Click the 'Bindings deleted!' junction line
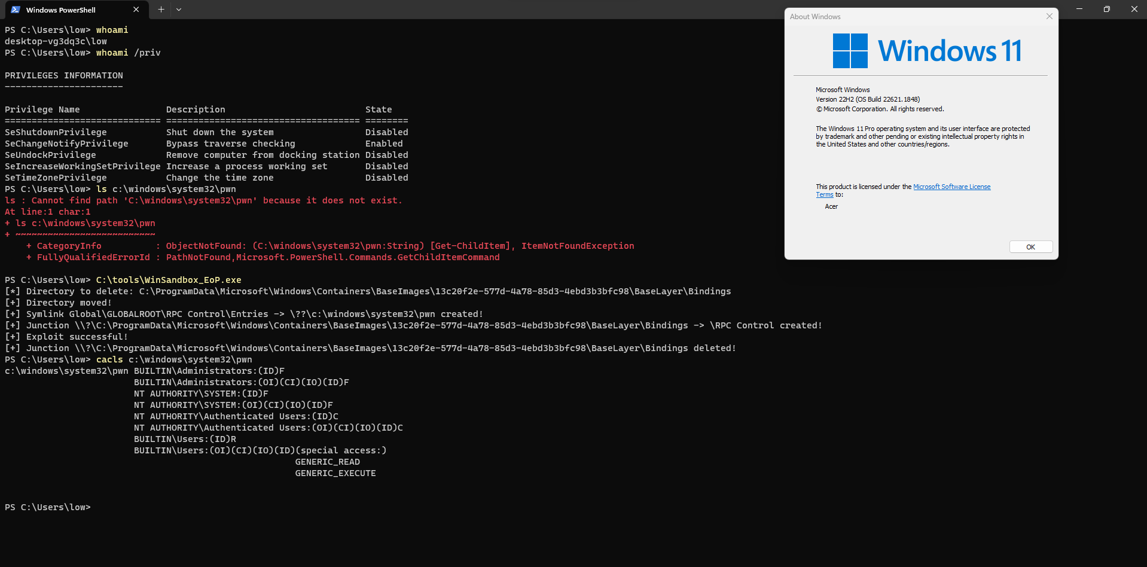 (370, 348)
